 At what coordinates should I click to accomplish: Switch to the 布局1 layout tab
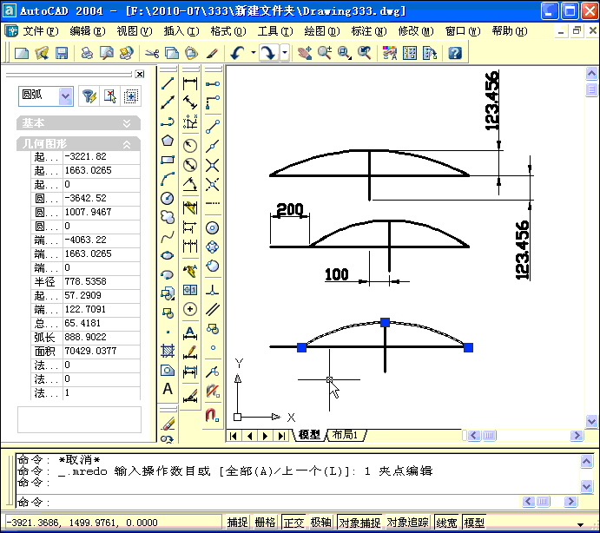pos(345,435)
